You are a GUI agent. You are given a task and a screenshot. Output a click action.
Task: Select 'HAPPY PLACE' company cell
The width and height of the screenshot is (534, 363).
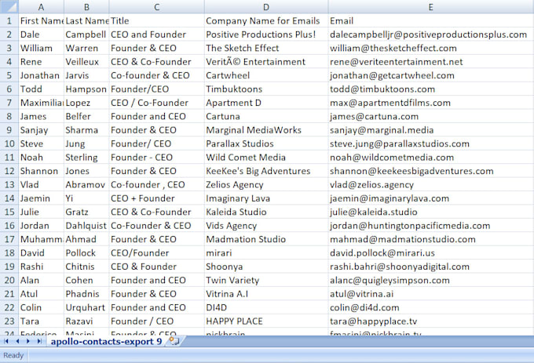266,321
